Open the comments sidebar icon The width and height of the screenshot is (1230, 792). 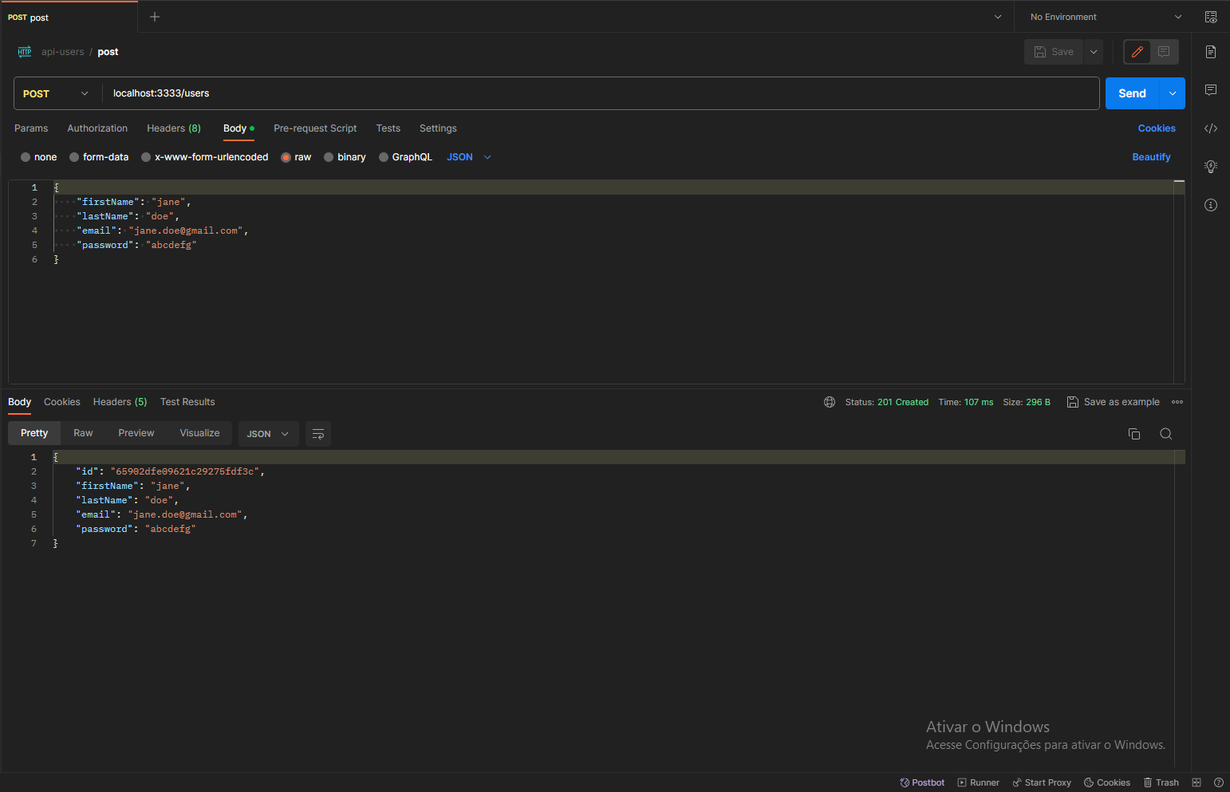(1211, 90)
